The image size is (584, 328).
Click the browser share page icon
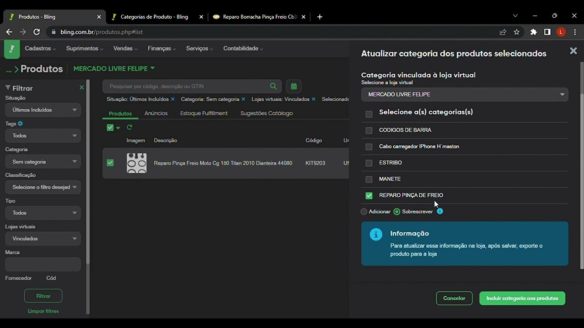[x=503, y=32]
